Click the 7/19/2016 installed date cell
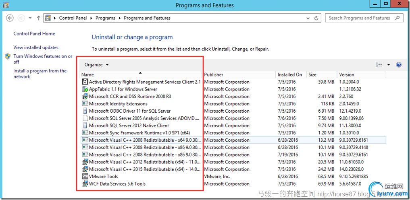This screenshot has width=410, height=200. coord(287,155)
